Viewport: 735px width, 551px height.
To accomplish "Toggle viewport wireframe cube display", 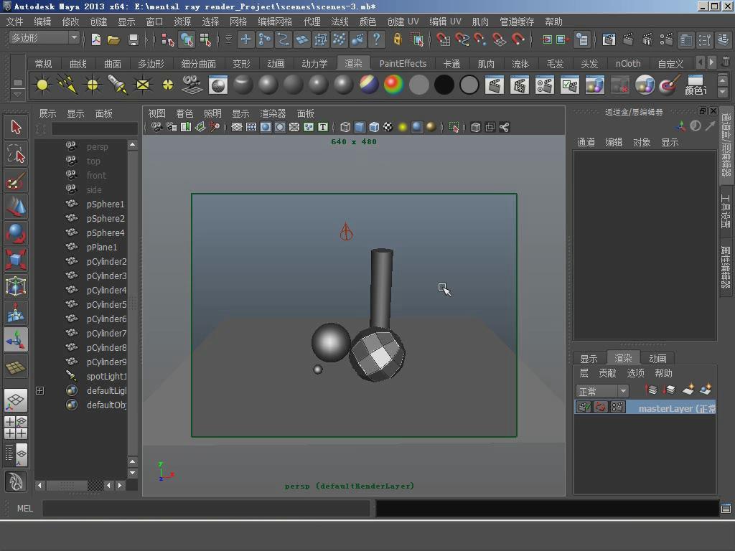I will tap(345, 127).
